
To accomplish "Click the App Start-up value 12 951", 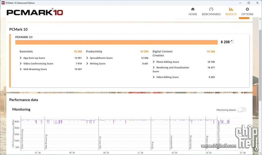I will pos(78,58).
